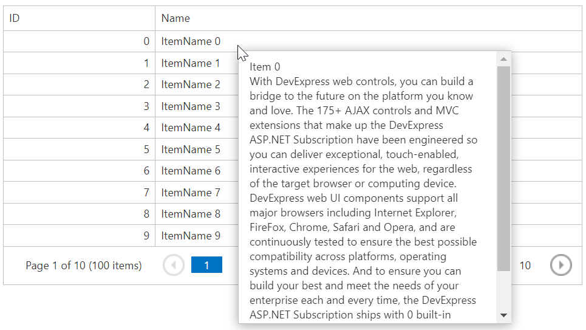Click ID cell with value 9
This screenshot has width=586, height=330.
(79, 235)
